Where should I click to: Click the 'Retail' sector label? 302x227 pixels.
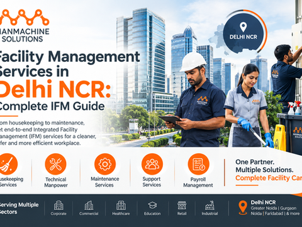click(x=182, y=214)
